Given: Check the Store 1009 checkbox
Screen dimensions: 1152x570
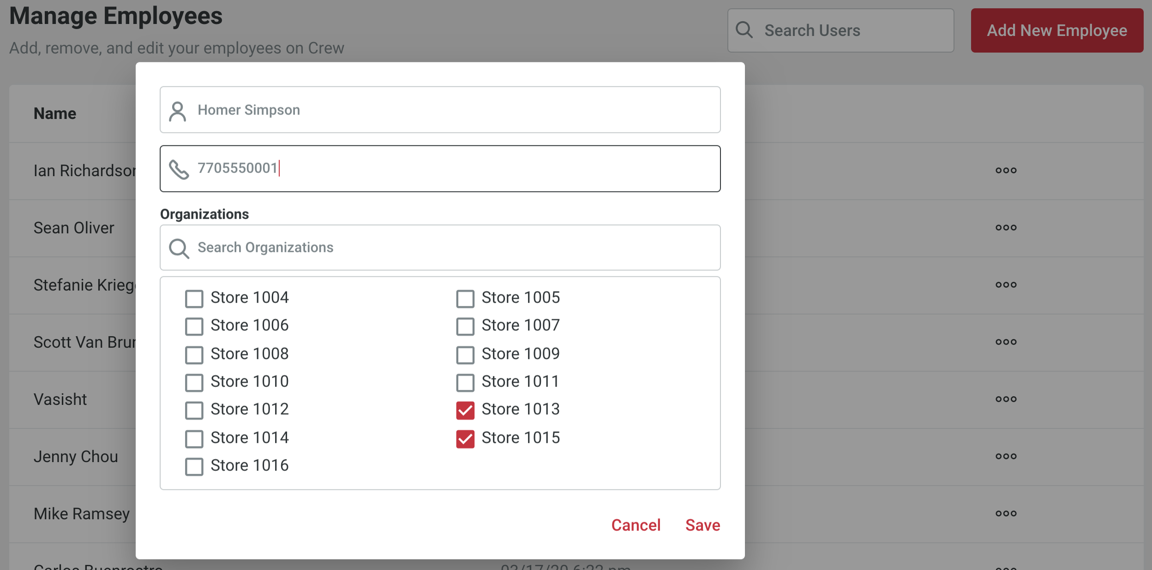Looking at the screenshot, I should coord(465,355).
